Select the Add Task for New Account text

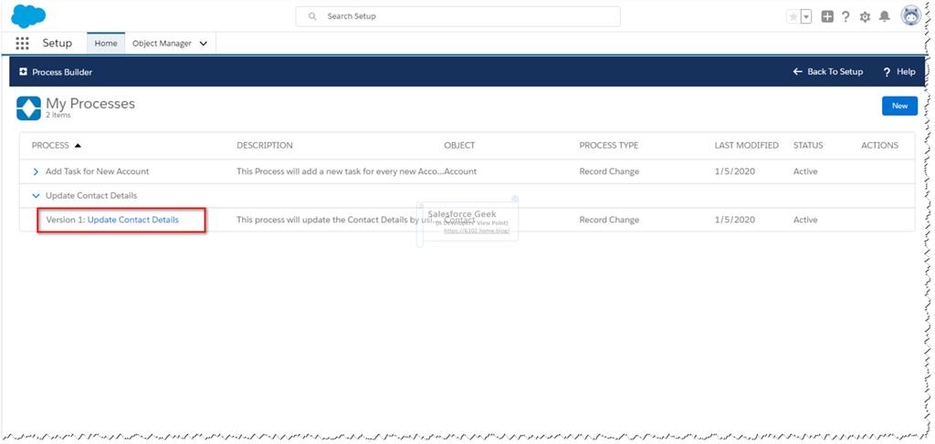(97, 171)
